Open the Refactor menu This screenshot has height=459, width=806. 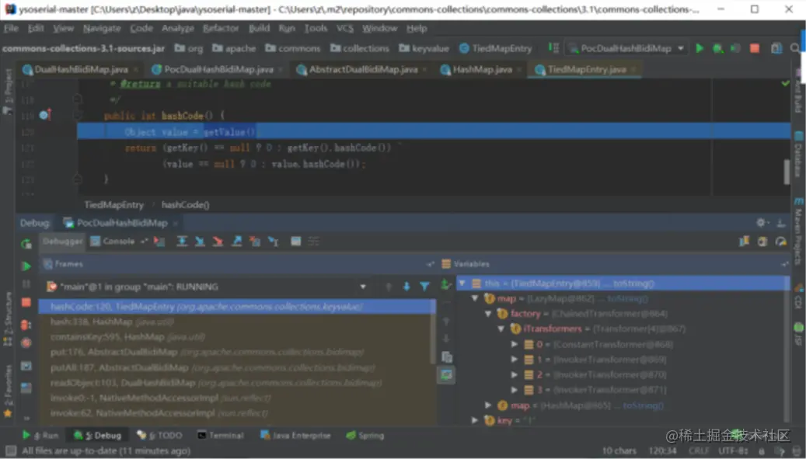(x=221, y=28)
